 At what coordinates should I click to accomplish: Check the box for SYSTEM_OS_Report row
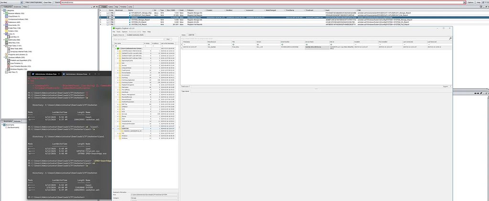click(107, 22)
